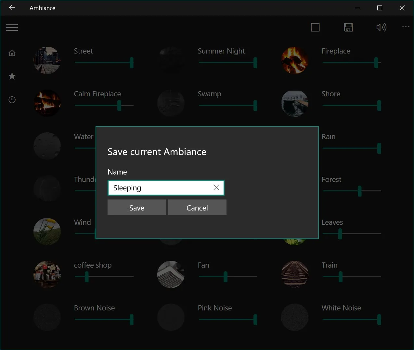Toggle the coffee shop sound thumbnail
Screen dimensions: 414x350
[47, 274]
